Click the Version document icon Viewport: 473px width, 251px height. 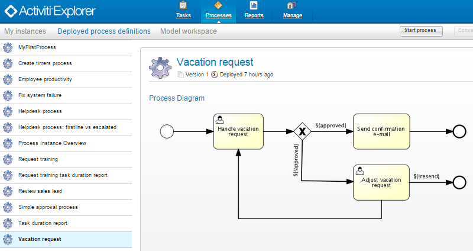point(180,75)
